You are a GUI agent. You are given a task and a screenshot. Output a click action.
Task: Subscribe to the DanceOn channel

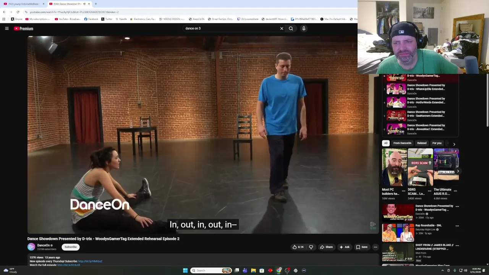click(71, 247)
